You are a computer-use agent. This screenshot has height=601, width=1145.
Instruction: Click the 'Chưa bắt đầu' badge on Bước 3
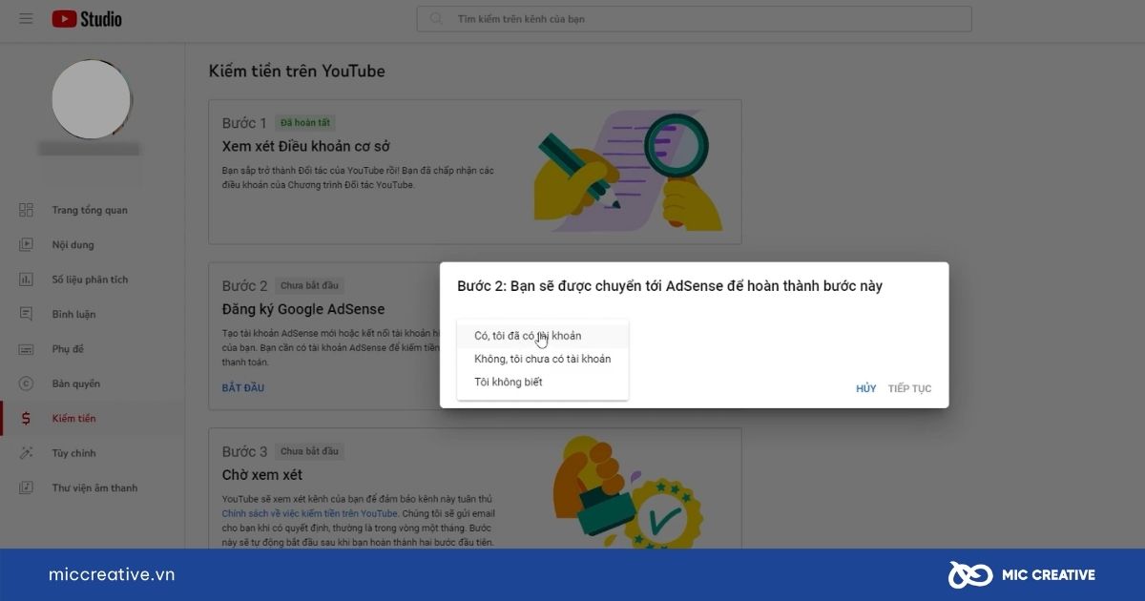(x=309, y=451)
